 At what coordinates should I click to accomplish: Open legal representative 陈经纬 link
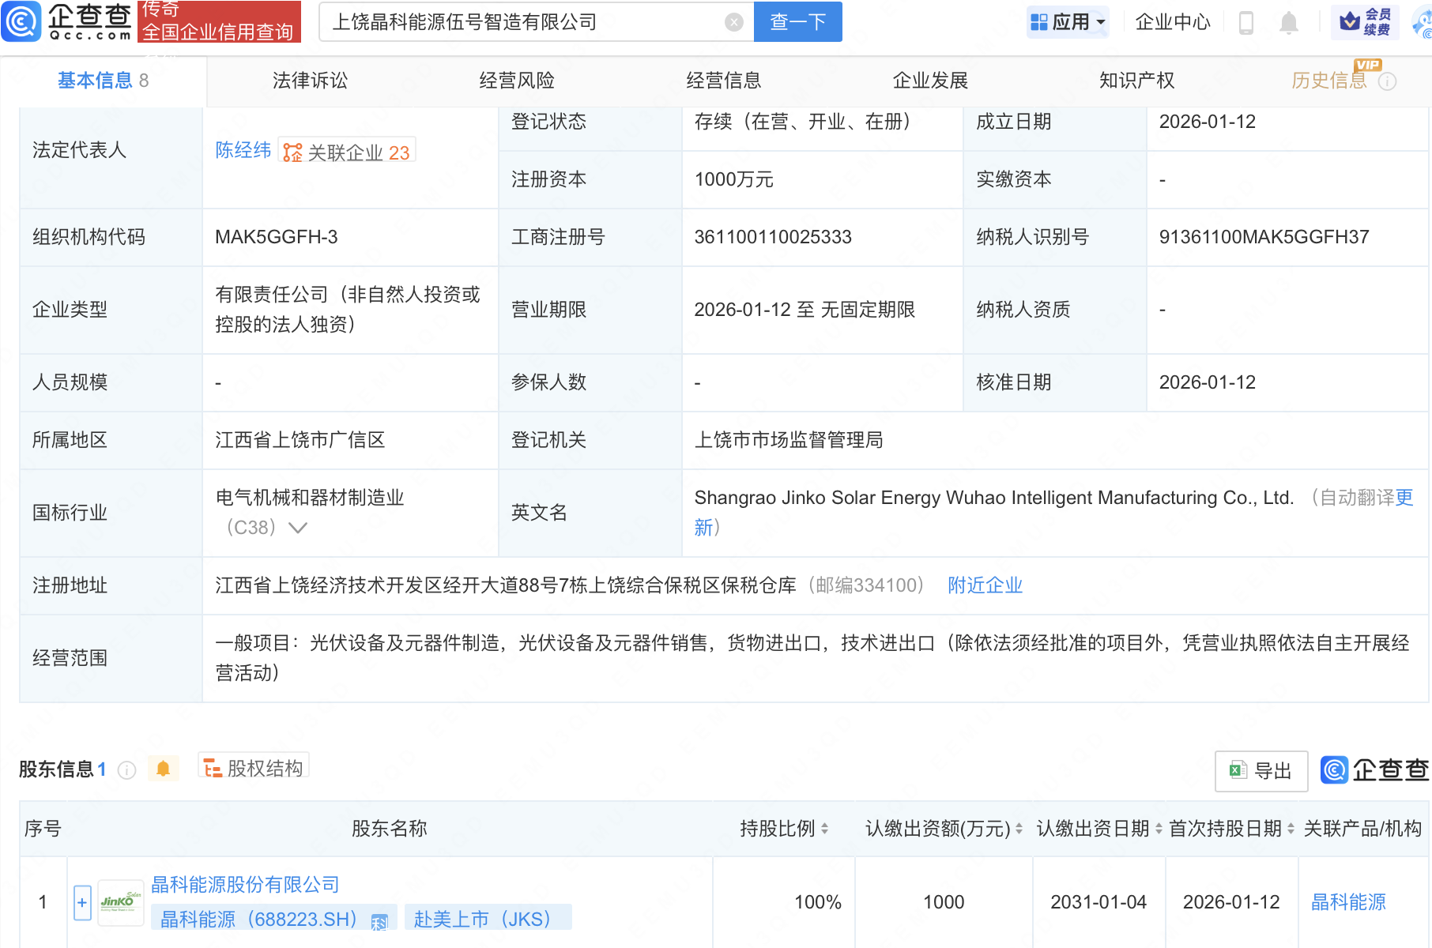pos(243,150)
